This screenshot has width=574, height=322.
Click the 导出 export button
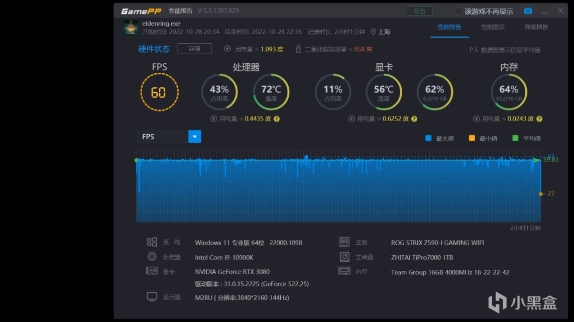[419, 11]
